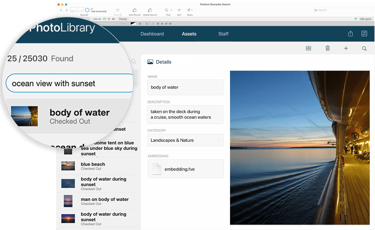
Task: Toggle bold text formatting
Action: pyautogui.click(x=147, y=24)
